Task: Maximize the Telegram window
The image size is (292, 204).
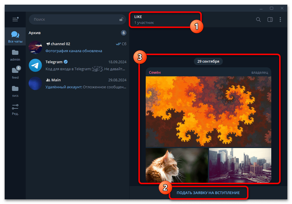Action: (272, 8)
